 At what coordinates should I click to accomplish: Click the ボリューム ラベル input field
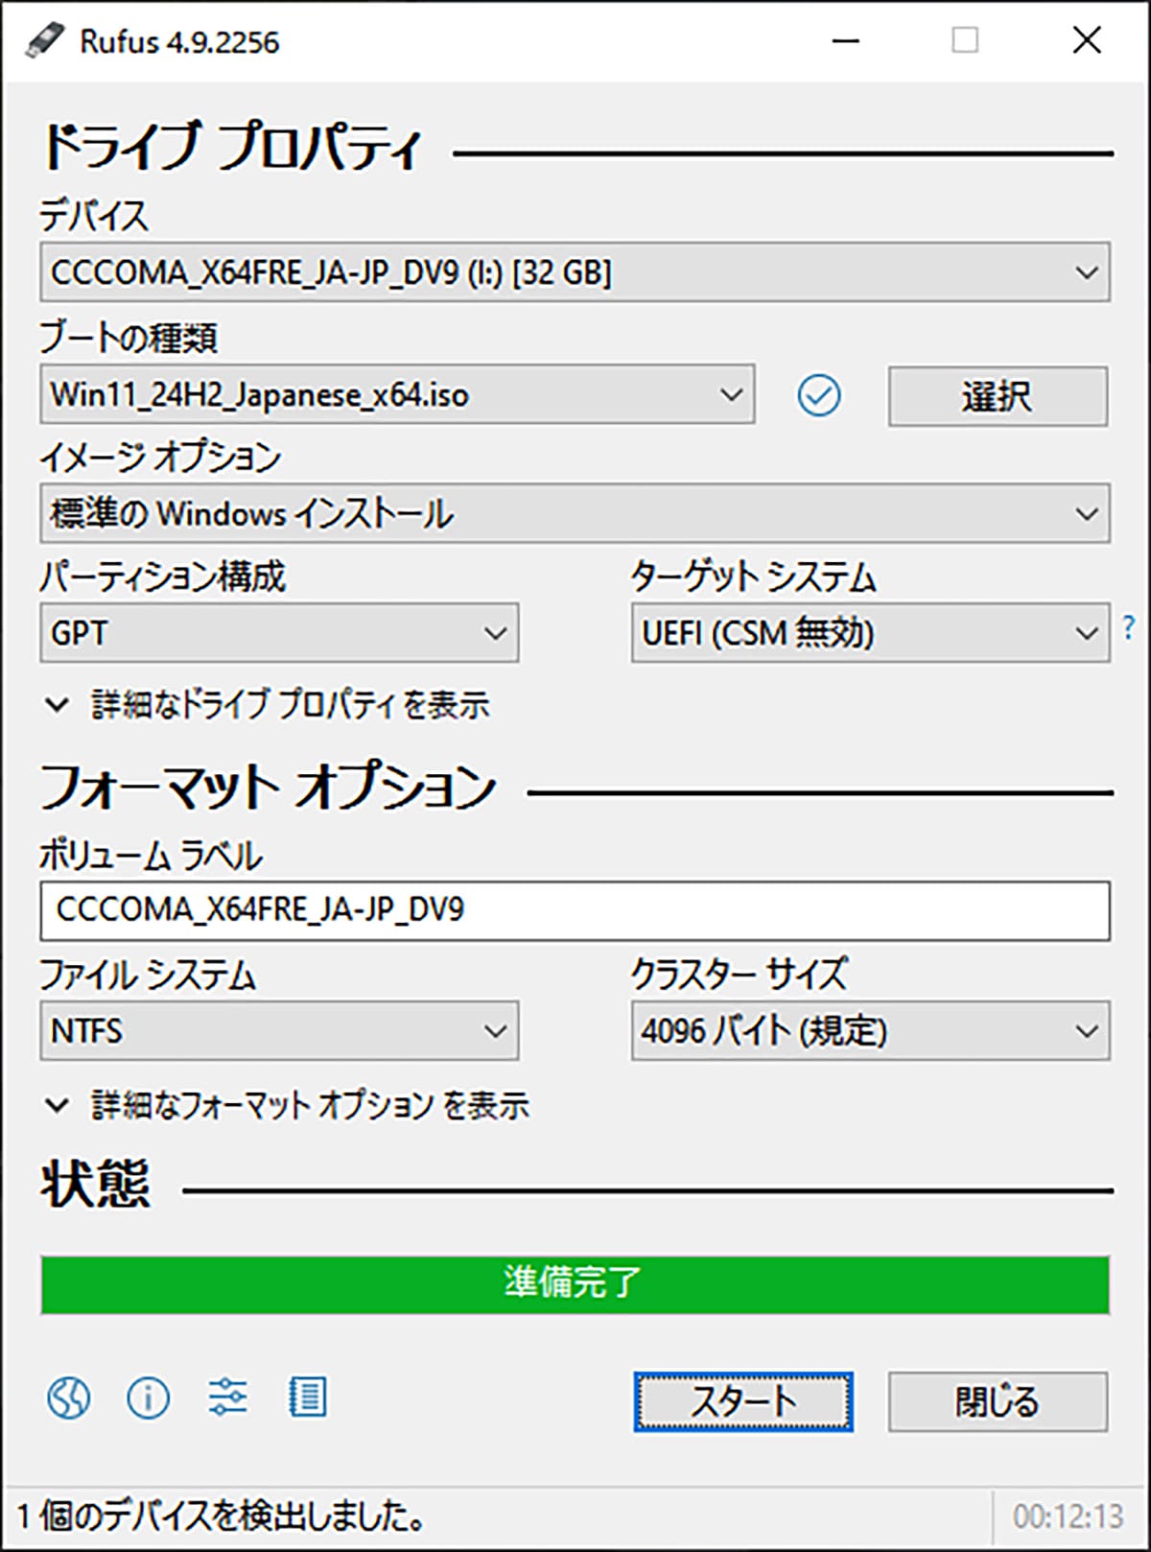(575, 911)
